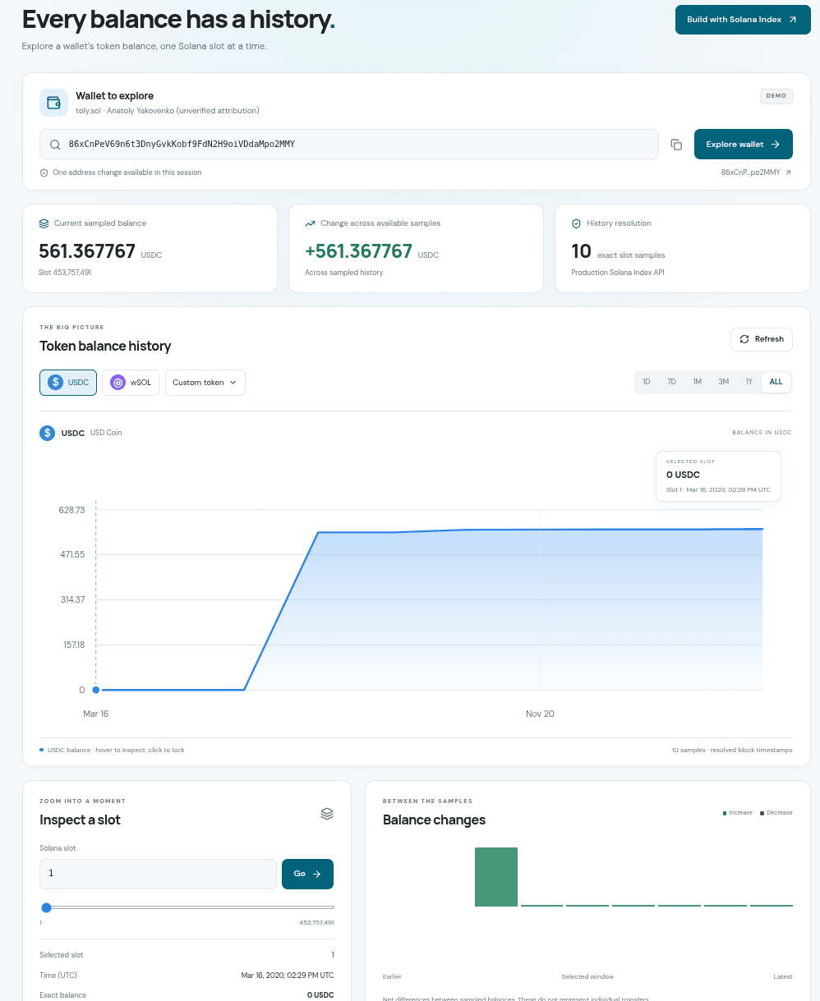Click the layers icon beside Current sampled balance
The width and height of the screenshot is (820, 1001).
pos(44,223)
